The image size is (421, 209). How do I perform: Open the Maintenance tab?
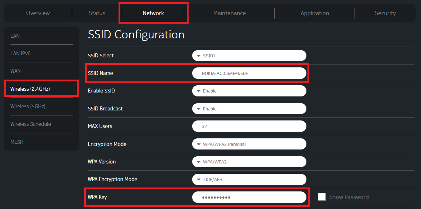[230, 13]
